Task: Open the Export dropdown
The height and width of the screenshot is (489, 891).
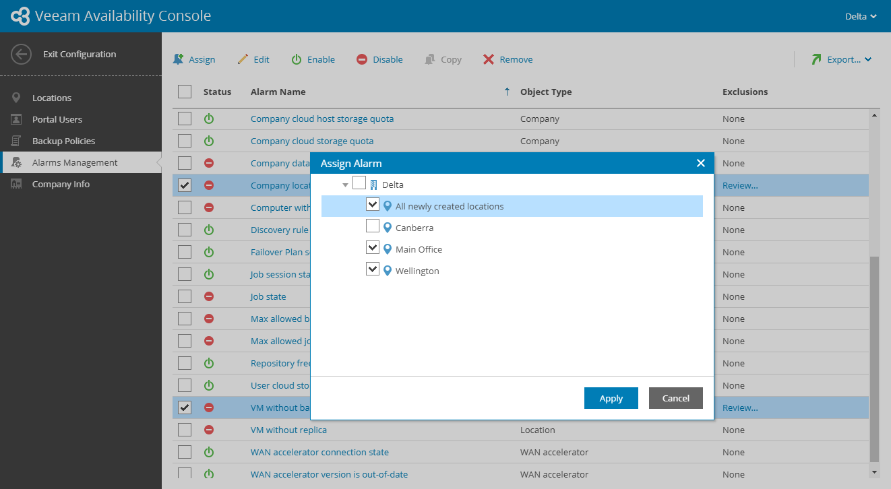Action: [x=841, y=59]
